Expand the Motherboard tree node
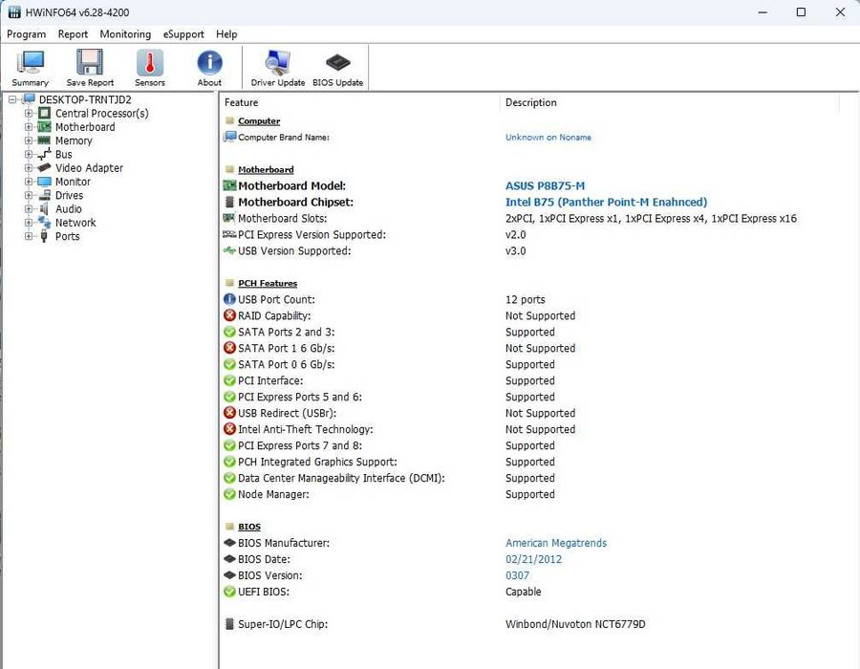The image size is (860, 669). 29,127
